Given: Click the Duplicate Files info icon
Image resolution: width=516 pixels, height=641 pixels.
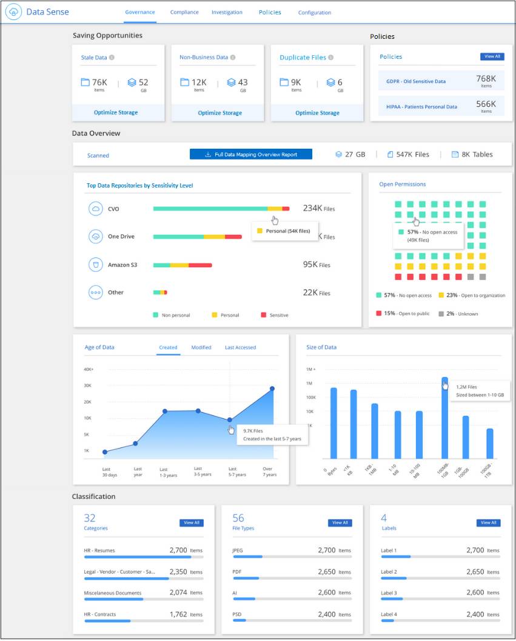Looking at the screenshot, I should coord(332,58).
